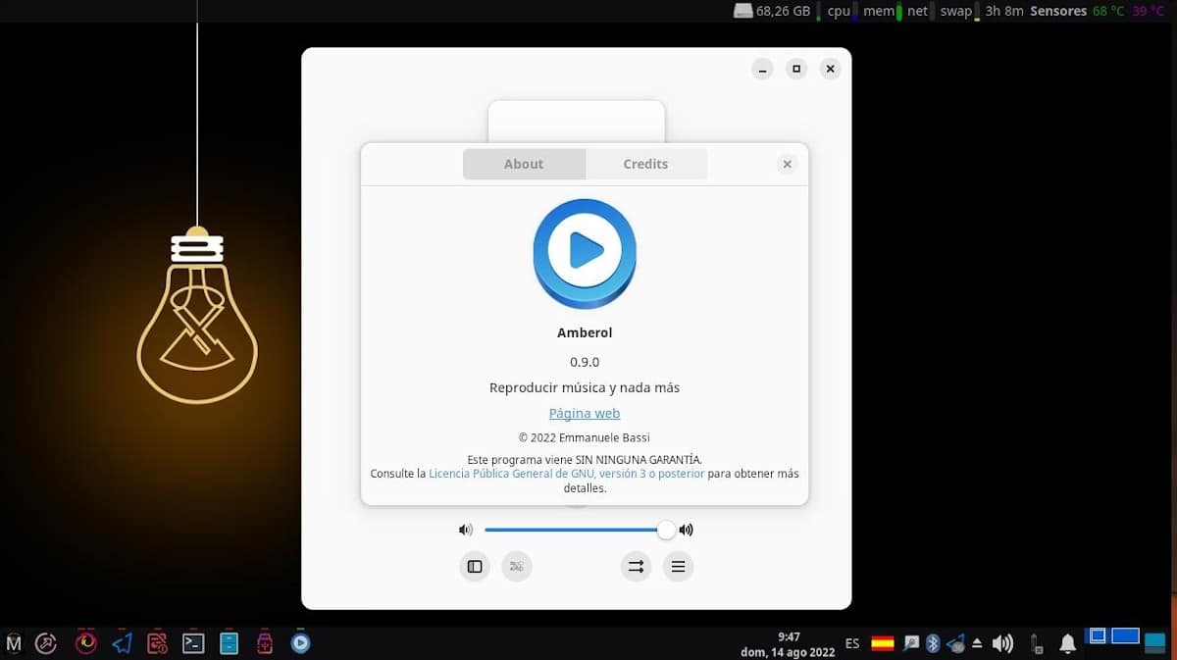Toggle the playlist sidebar button
Viewport: 1177px width, 660px height.
pos(475,566)
